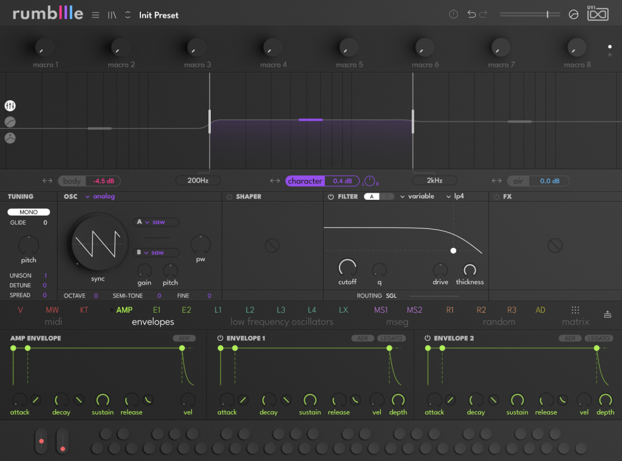Click the pitch bend wheel
Image resolution: width=622 pixels, height=461 pixels.
click(x=41, y=441)
